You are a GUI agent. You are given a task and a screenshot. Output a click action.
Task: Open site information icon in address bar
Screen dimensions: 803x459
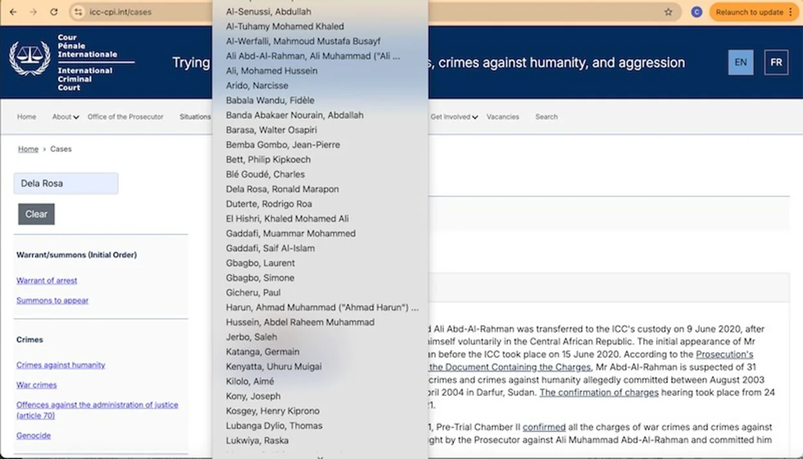78,12
